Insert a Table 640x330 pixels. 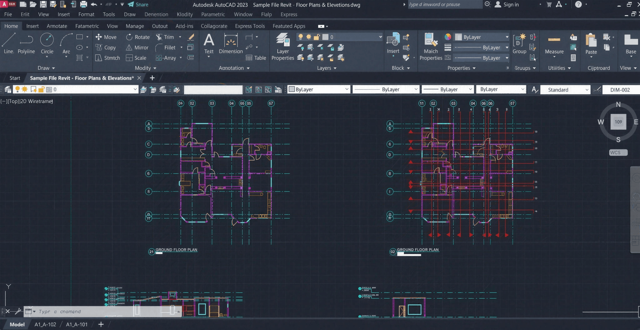pos(256,58)
